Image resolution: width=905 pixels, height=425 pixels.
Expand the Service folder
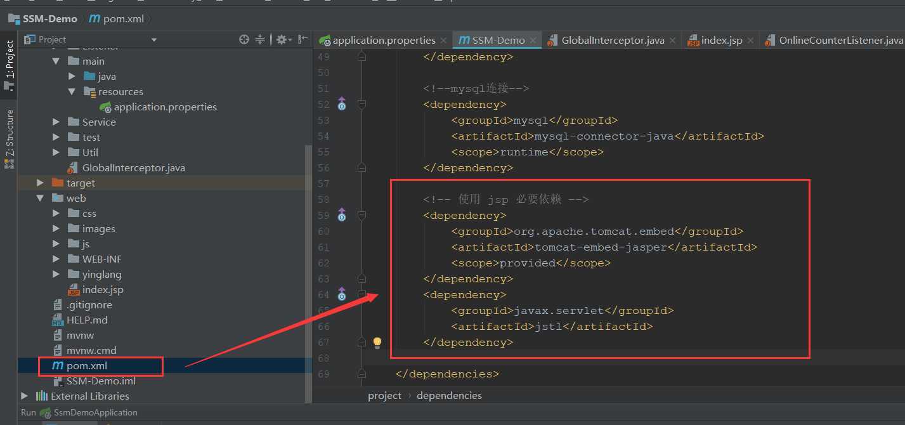pos(56,122)
